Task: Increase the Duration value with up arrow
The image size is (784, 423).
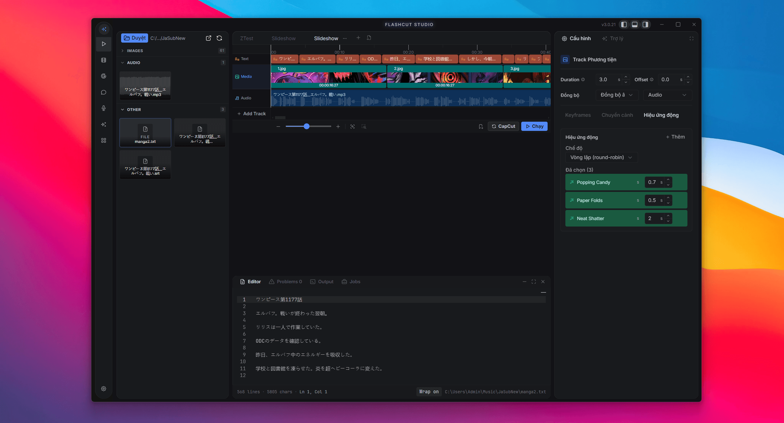Action: pyautogui.click(x=626, y=77)
